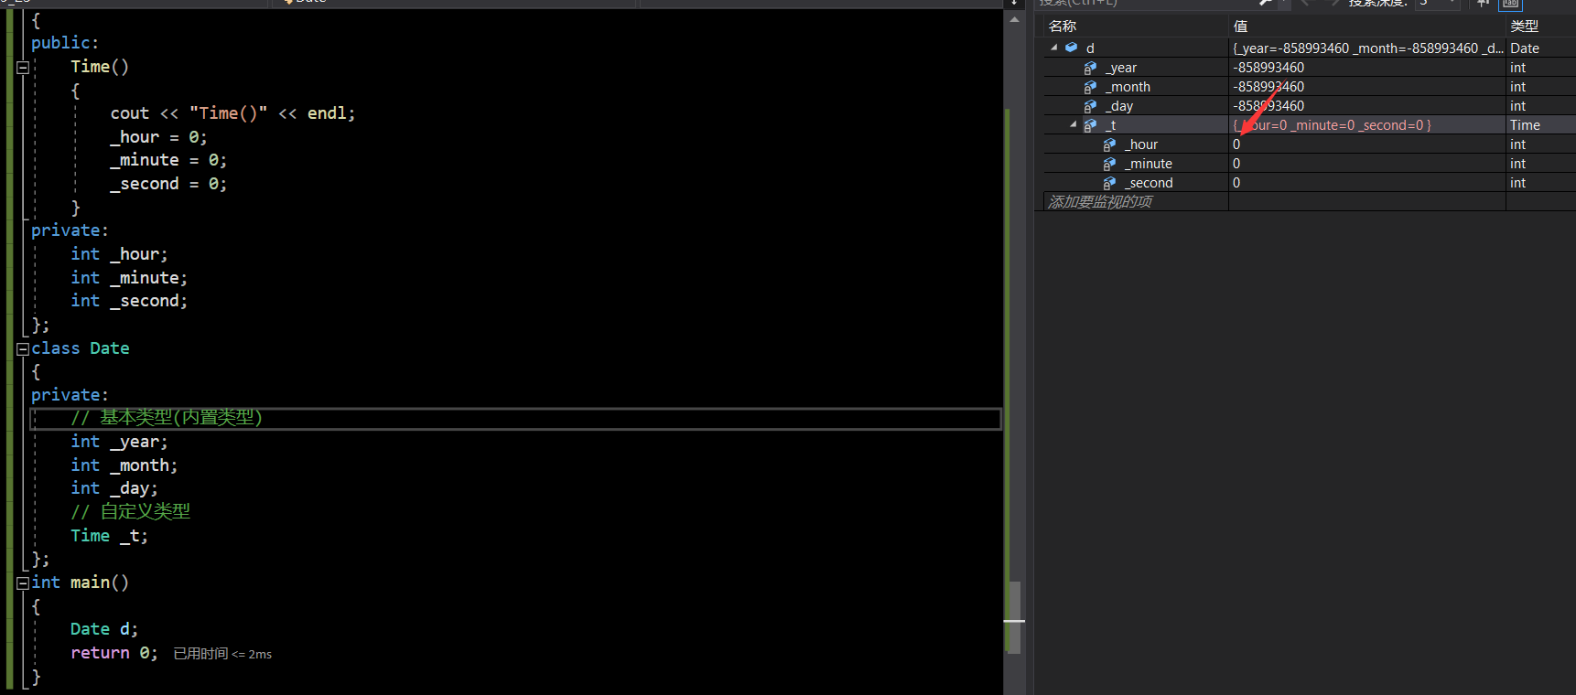Click the editor scrollbar up arrow
The width and height of the screenshot is (1576, 695).
(x=1014, y=19)
